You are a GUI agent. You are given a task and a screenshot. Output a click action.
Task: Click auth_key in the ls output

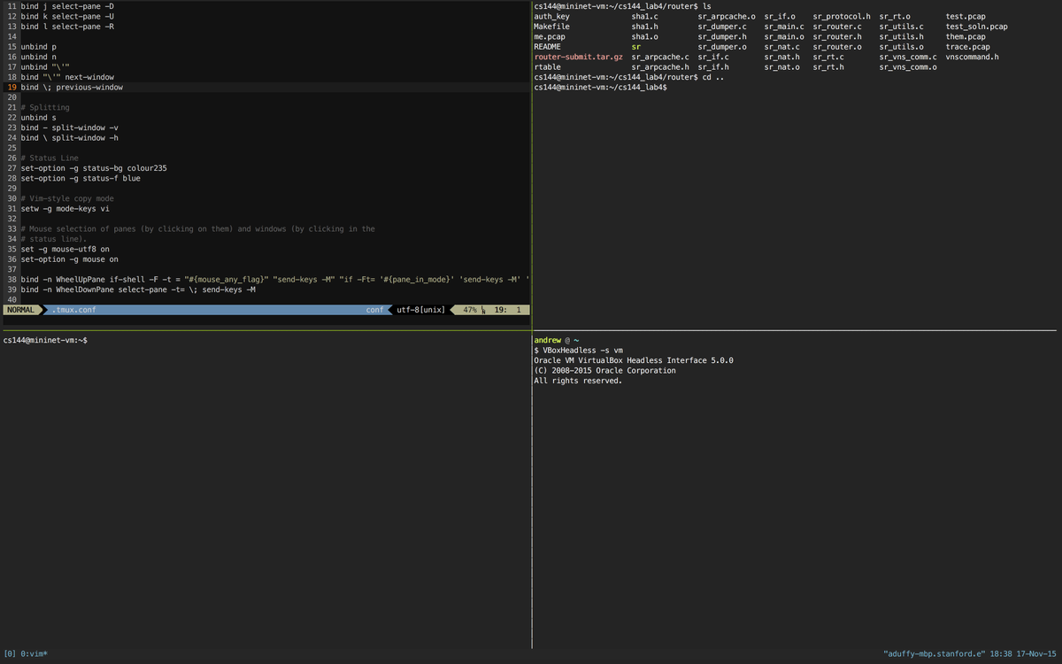[552, 17]
